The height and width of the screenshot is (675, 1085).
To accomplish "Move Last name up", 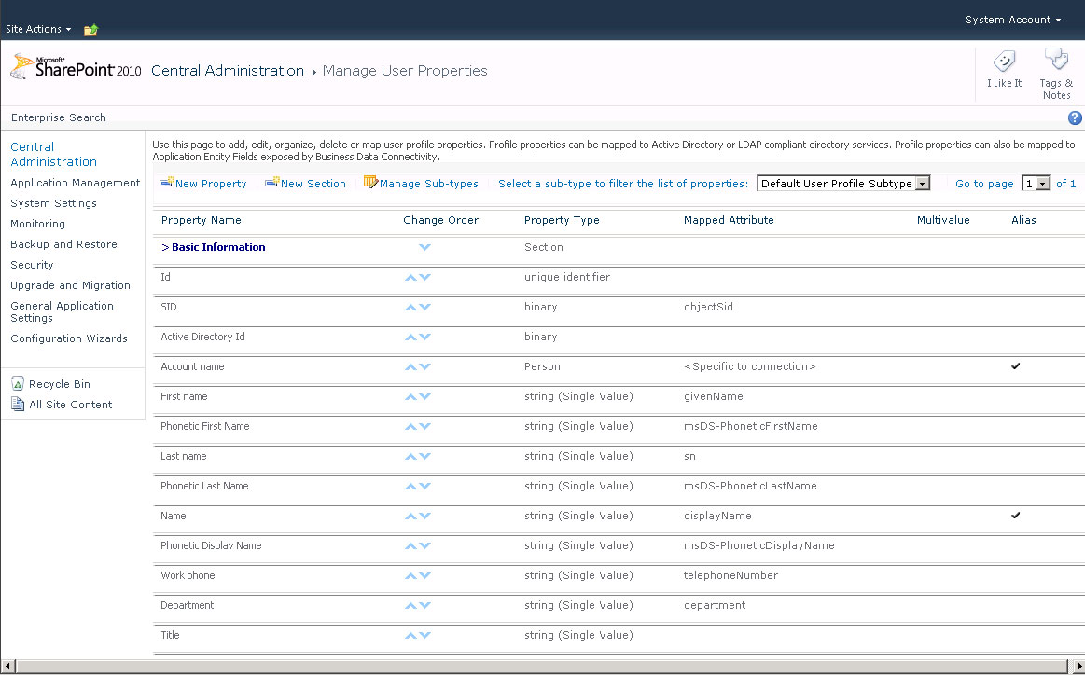I will click(x=410, y=456).
